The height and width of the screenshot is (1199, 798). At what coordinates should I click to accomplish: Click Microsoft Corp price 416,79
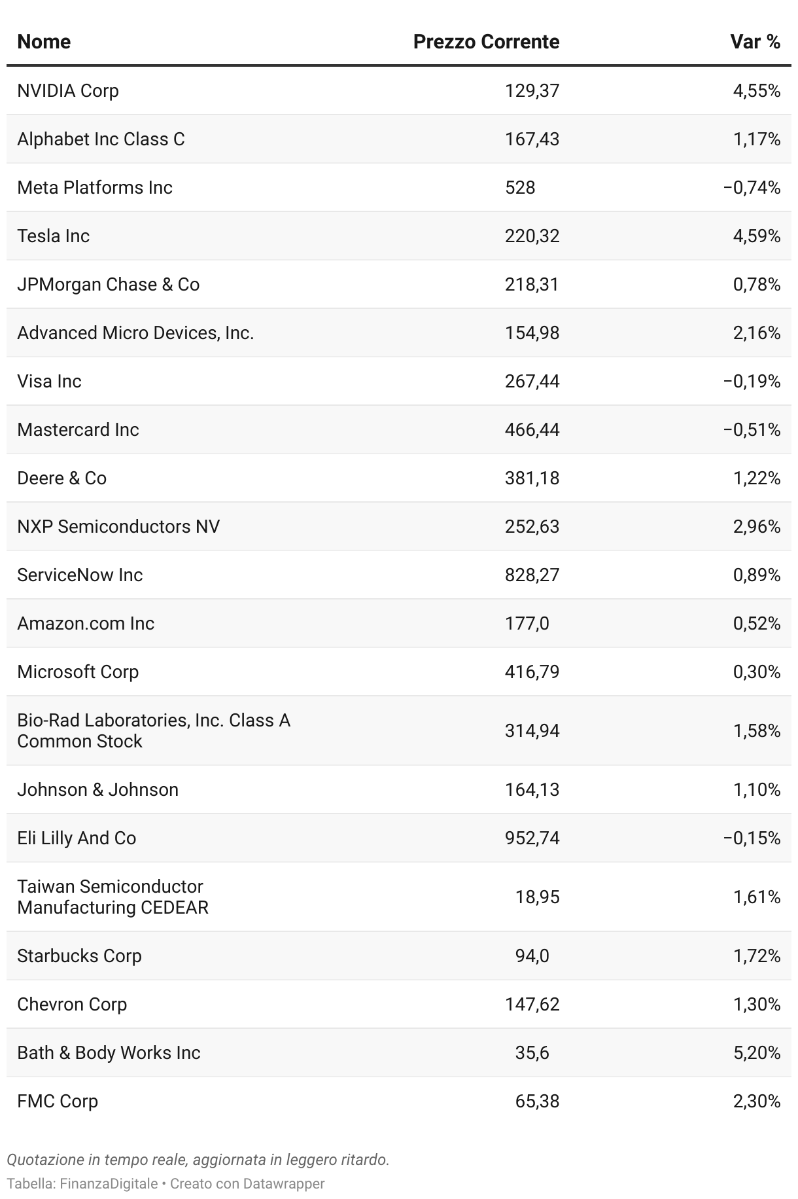532,671
